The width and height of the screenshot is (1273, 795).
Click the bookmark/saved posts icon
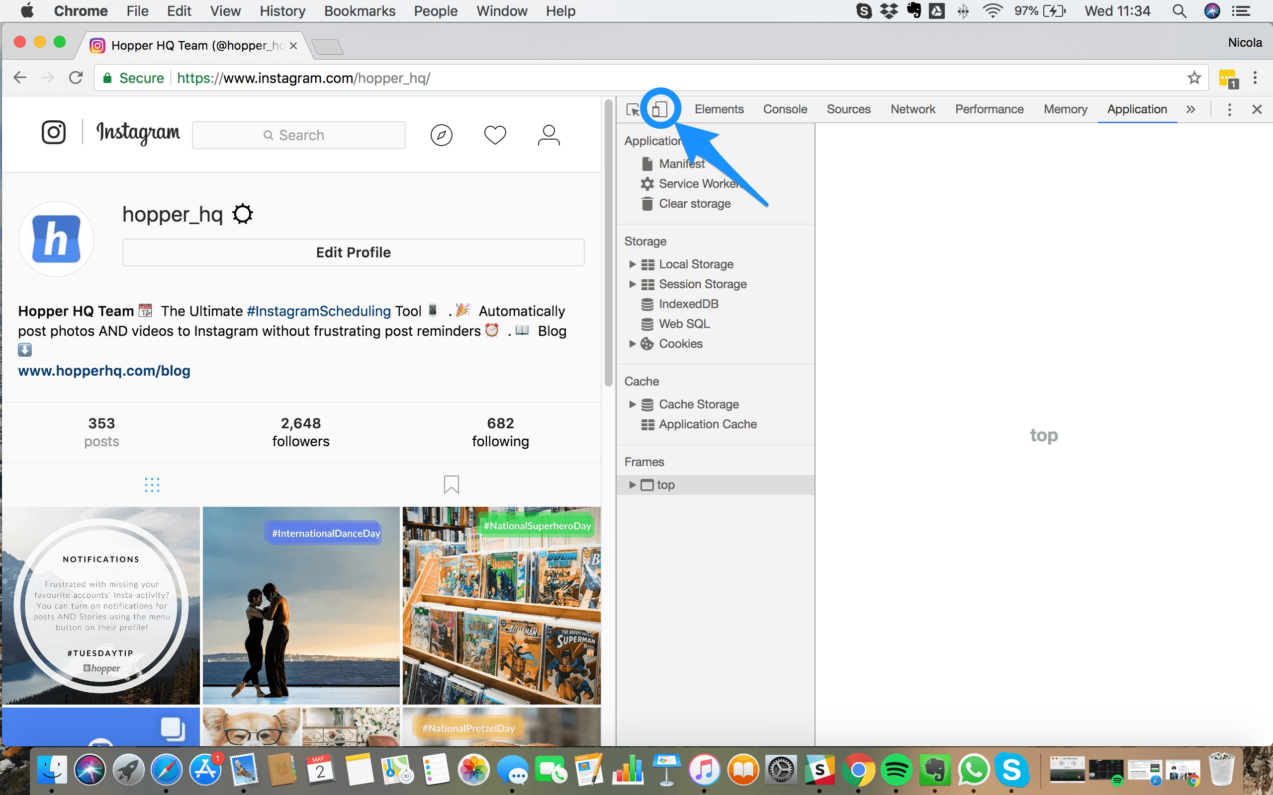coord(452,485)
